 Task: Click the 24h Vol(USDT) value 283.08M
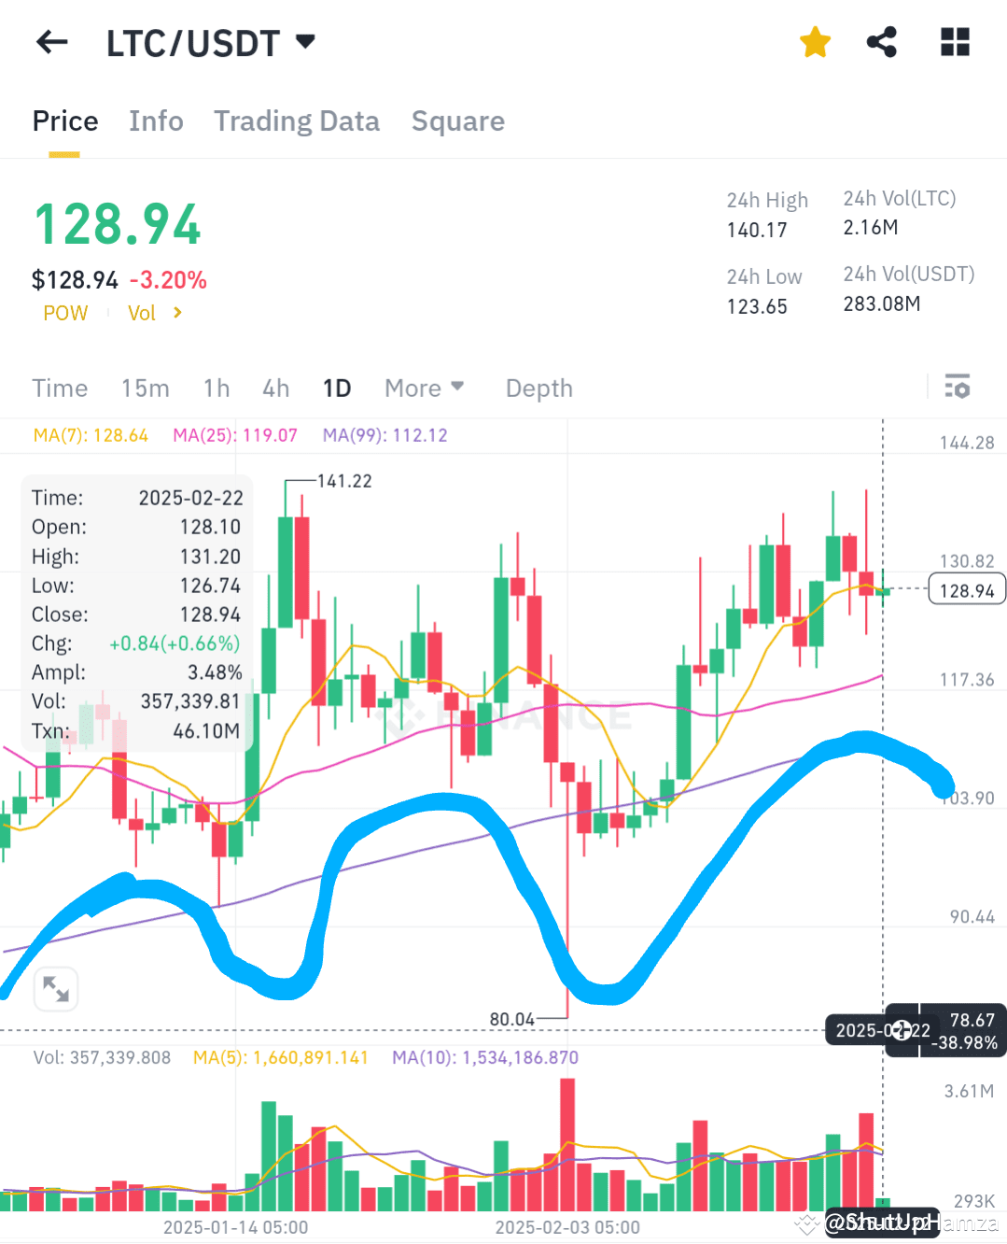point(882,304)
